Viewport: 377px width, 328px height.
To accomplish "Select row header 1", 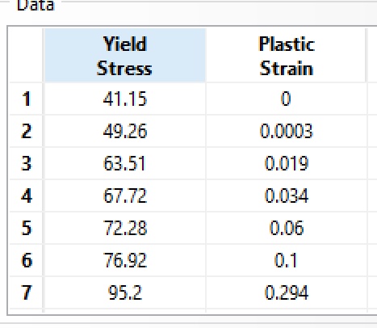I will tap(26, 99).
